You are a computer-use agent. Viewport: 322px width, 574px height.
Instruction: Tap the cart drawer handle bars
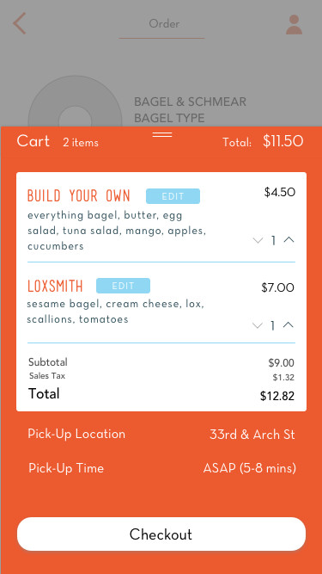[x=162, y=135]
